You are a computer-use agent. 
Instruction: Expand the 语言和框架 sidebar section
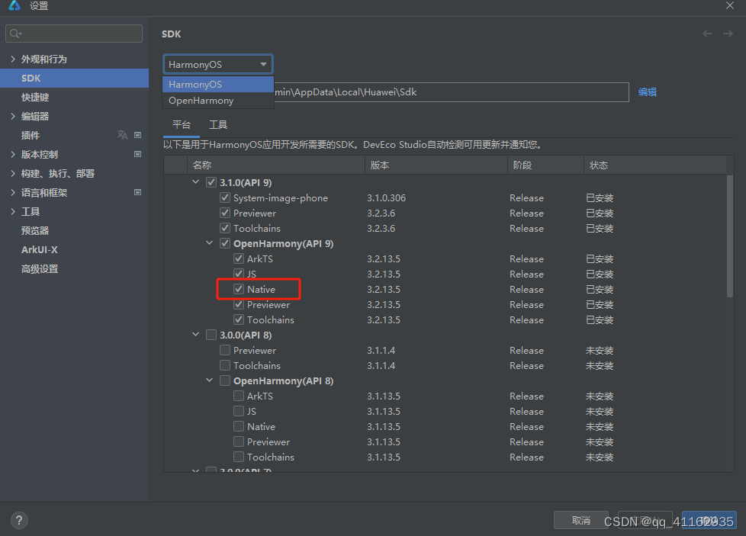click(x=13, y=192)
